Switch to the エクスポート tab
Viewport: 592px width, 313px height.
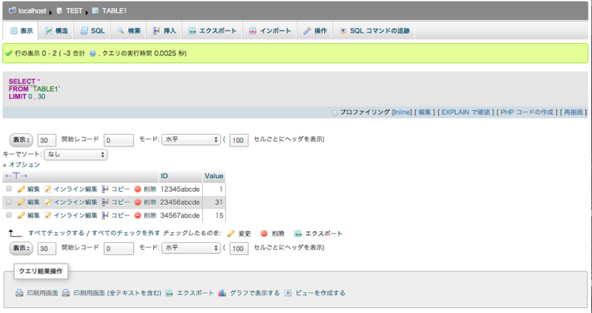[x=212, y=30]
